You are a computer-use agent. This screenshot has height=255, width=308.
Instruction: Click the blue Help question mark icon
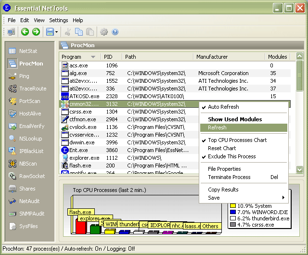point(115,32)
